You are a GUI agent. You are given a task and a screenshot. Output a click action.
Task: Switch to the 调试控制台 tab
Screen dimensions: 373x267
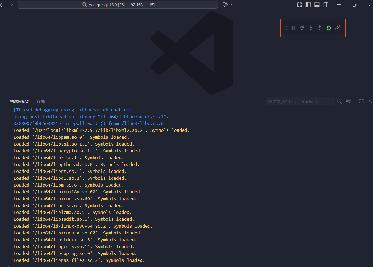(19, 101)
